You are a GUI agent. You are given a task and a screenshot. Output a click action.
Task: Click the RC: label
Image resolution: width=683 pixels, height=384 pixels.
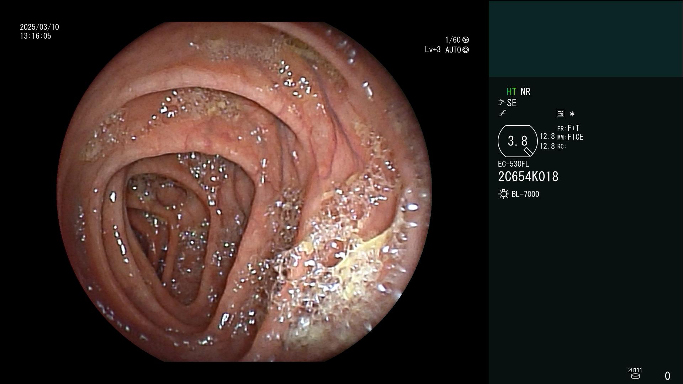click(x=562, y=146)
